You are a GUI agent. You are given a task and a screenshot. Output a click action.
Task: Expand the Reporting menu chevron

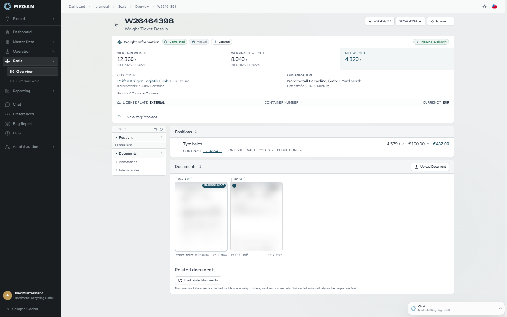click(x=53, y=91)
